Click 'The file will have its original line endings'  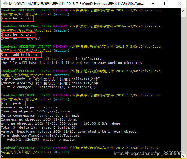pos(72,63)
